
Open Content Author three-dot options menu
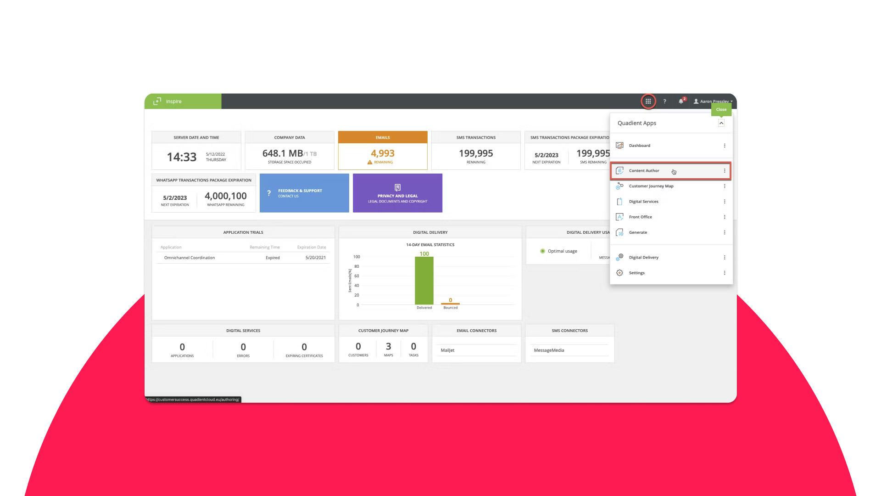(725, 171)
